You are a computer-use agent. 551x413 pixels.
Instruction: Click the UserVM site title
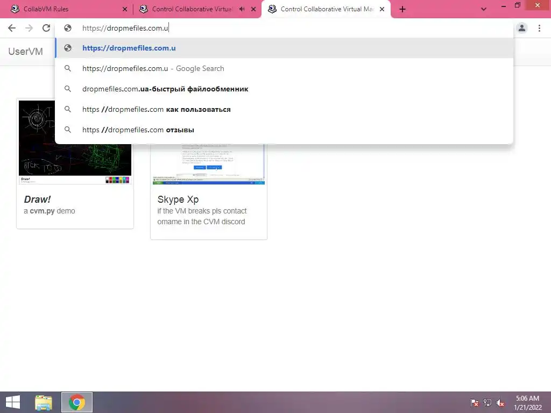(x=25, y=52)
